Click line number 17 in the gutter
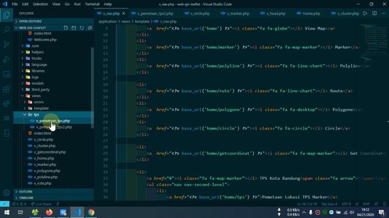389x218 pixels. (x=105, y=78)
